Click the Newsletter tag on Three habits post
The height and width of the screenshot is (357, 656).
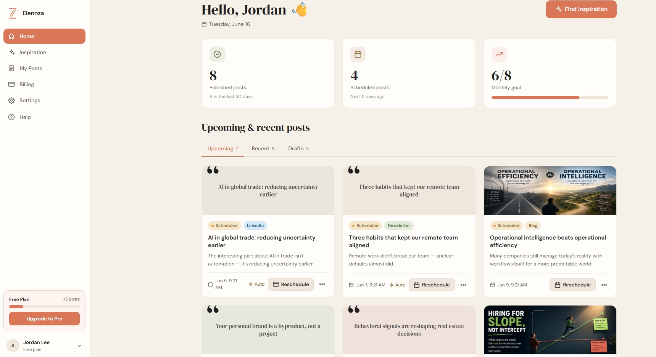[399, 225]
